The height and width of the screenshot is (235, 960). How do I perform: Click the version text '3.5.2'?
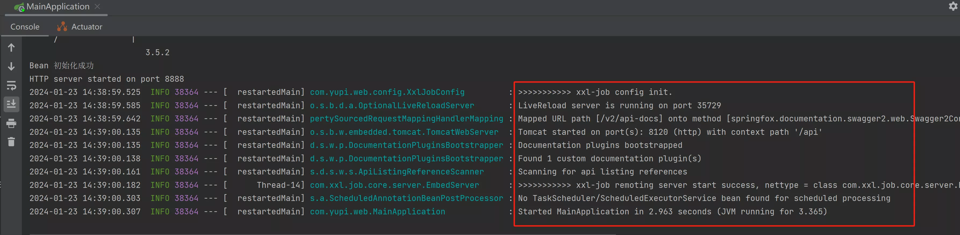pos(157,52)
